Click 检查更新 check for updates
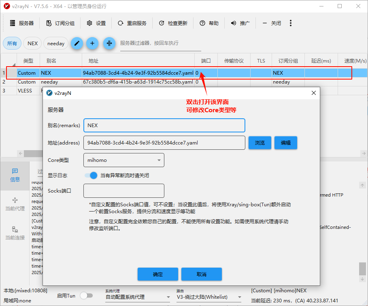Screen dimensions: 368x306 coord(173,23)
